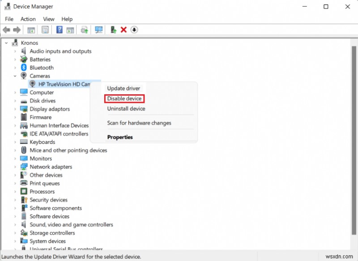Click the red Uninstall device icon
This screenshot has height=261, width=358.
point(124,29)
